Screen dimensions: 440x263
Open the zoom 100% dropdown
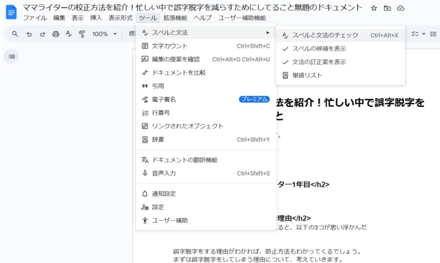pos(105,34)
